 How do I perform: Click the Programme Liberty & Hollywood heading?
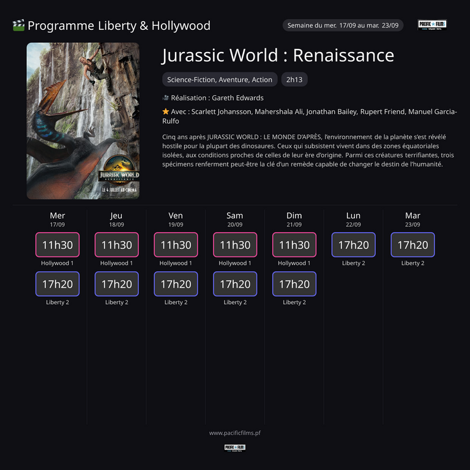point(119,26)
